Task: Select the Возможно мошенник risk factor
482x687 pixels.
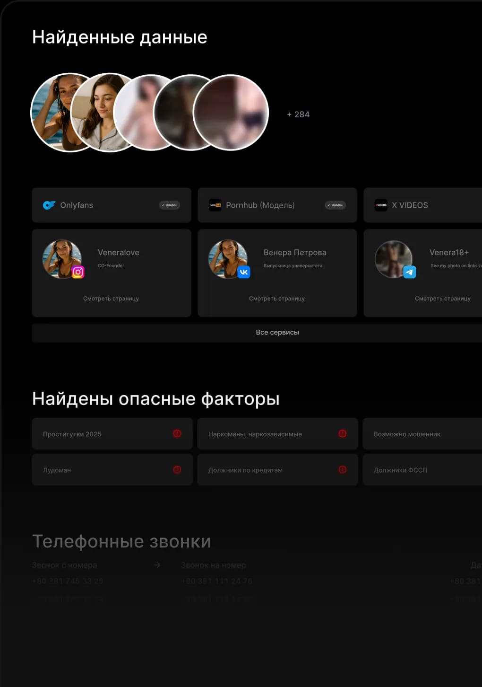Action: (407, 434)
